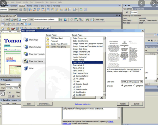This screenshot has height=125, width=158.
Task: Select 'Master Horizontal' sample page
Action: (x=80, y=57)
